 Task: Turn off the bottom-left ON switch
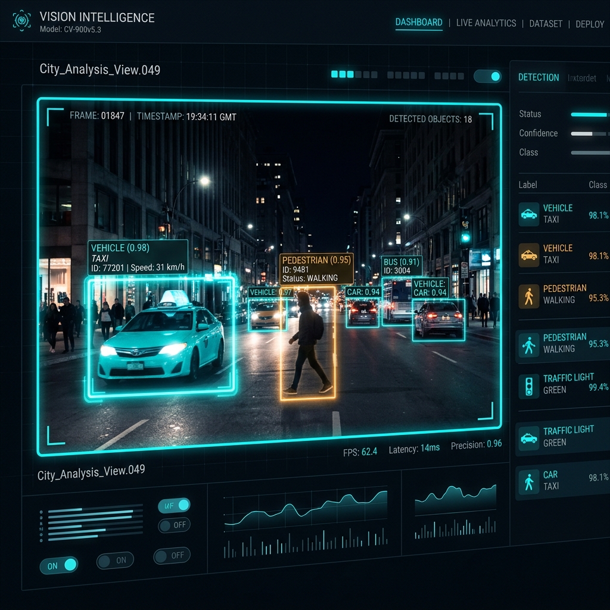coord(59,565)
